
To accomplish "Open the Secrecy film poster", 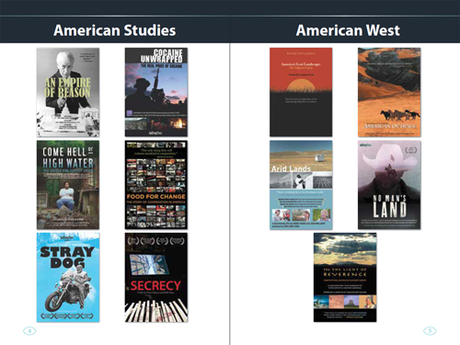I will point(156,278).
